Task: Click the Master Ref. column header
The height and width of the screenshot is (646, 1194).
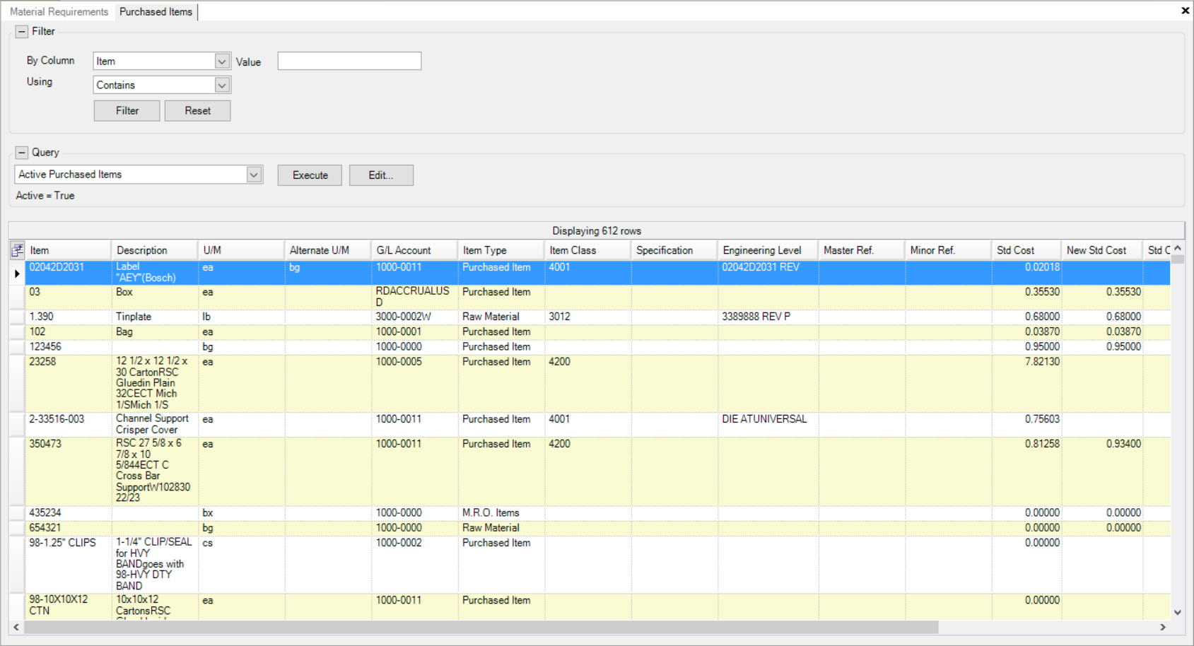Action: pyautogui.click(x=862, y=250)
